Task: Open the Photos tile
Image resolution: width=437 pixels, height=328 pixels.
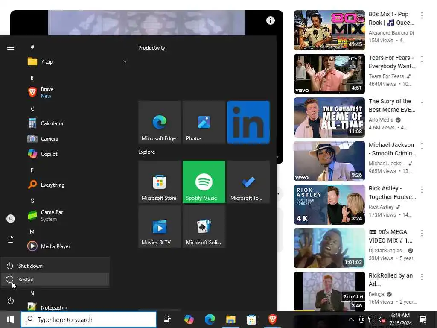Action: (204, 123)
